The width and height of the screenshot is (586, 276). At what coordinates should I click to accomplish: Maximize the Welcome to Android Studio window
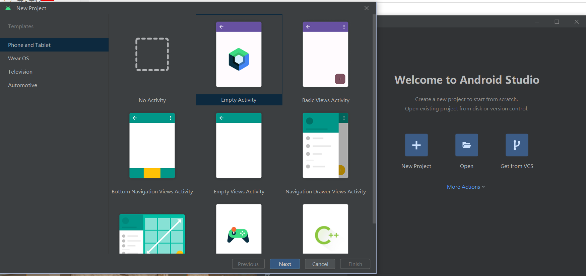coord(557,22)
